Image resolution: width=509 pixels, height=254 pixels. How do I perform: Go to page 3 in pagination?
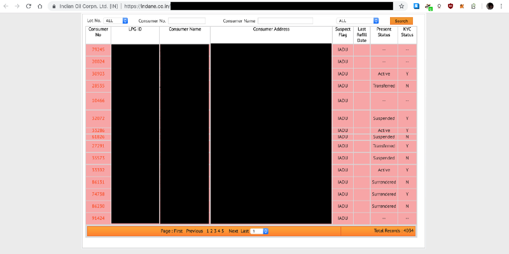(x=215, y=231)
